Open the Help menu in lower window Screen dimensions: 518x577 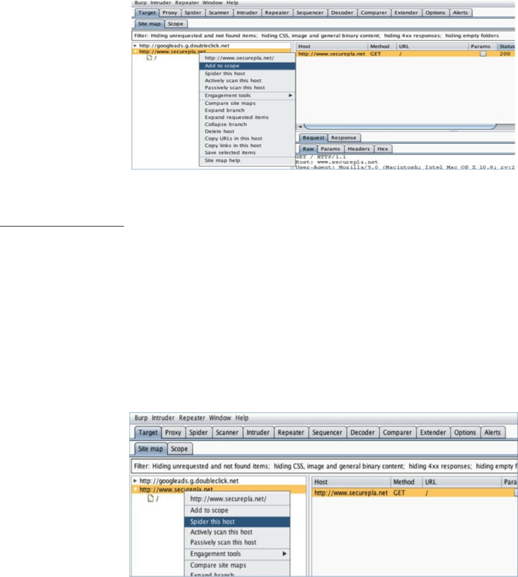click(242, 418)
